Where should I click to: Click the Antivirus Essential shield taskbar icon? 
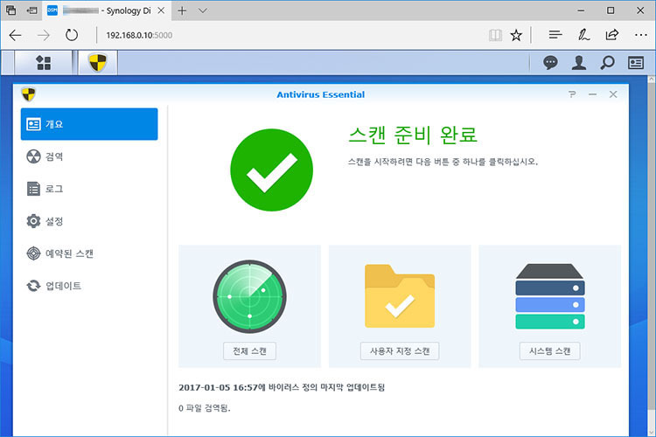[98, 63]
